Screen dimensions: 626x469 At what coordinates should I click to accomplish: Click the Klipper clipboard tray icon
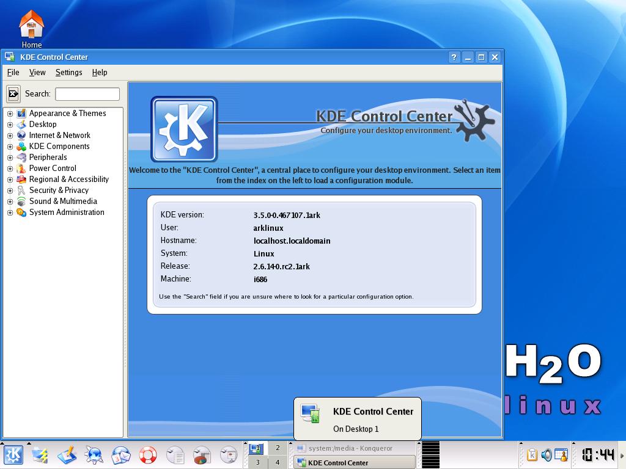pyautogui.click(x=532, y=454)
